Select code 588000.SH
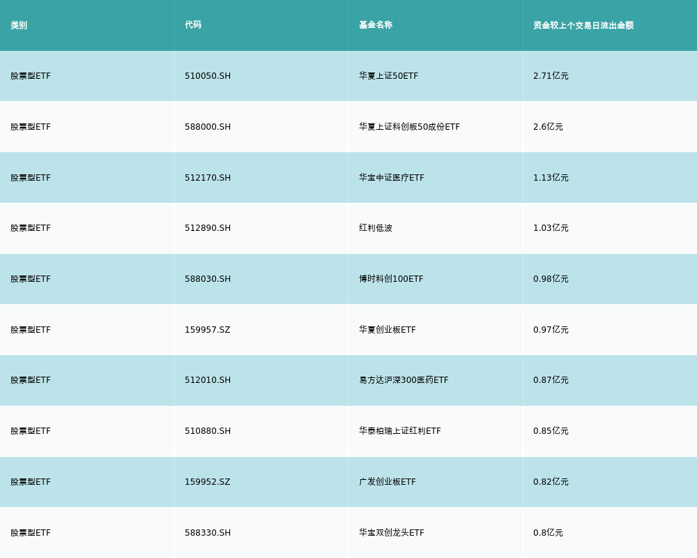Image resolution: width=697 pixels, height=558 pixels. click(208, 127)
